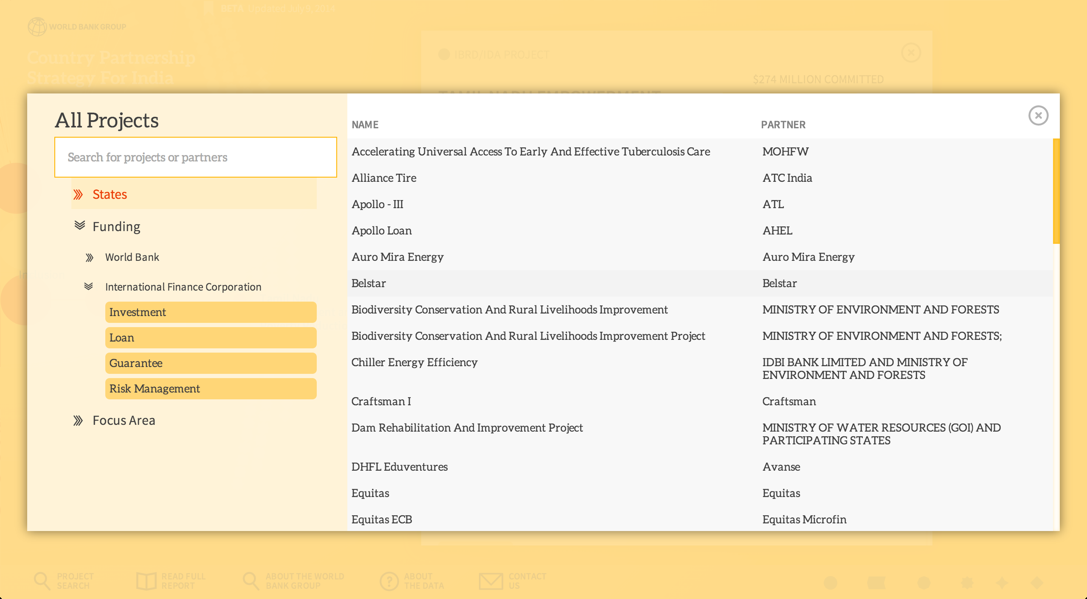
Task: Select World Bank funding filter
Action: (132, 257)
